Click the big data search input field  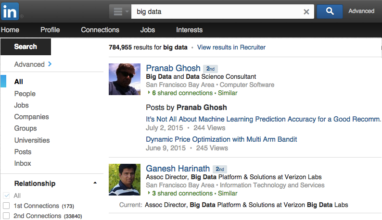pos(216,12)
